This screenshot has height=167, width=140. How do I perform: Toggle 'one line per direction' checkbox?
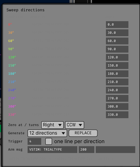coord(49,141)
